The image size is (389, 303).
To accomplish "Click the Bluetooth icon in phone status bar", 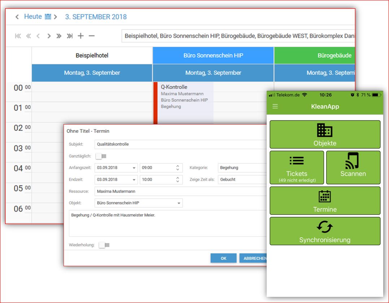I will pos(358,95).
